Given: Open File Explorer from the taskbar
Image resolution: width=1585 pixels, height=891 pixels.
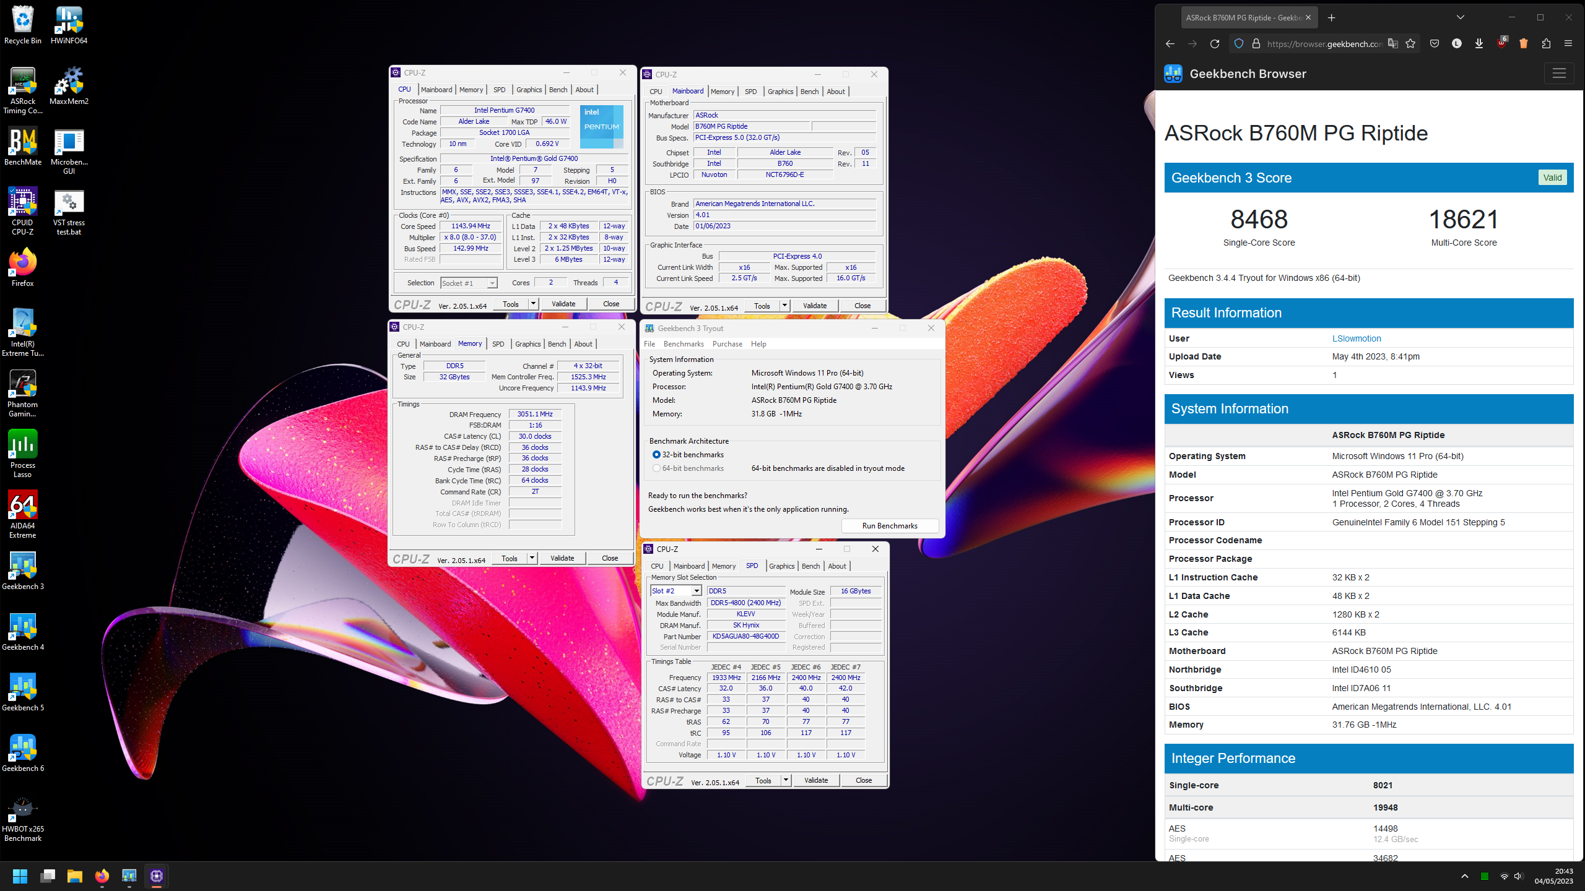Looking at the screenshot, I should [x=75, y=876].
